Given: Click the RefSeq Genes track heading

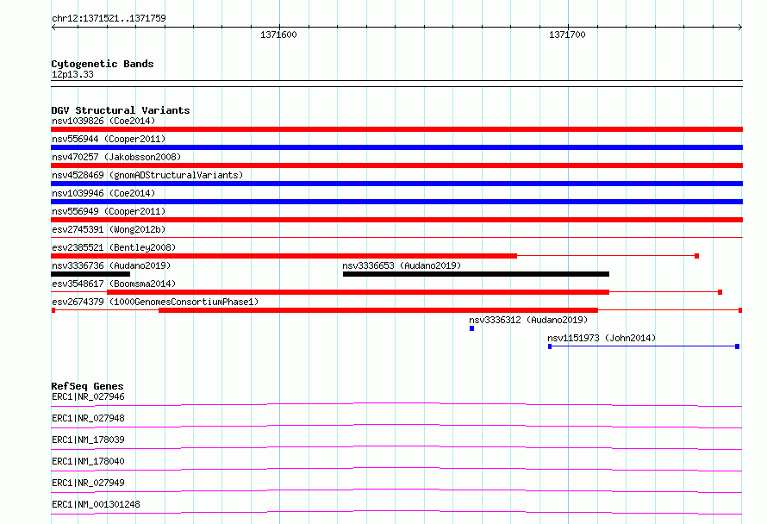Looking at the screenshot, I should point(87,386).
